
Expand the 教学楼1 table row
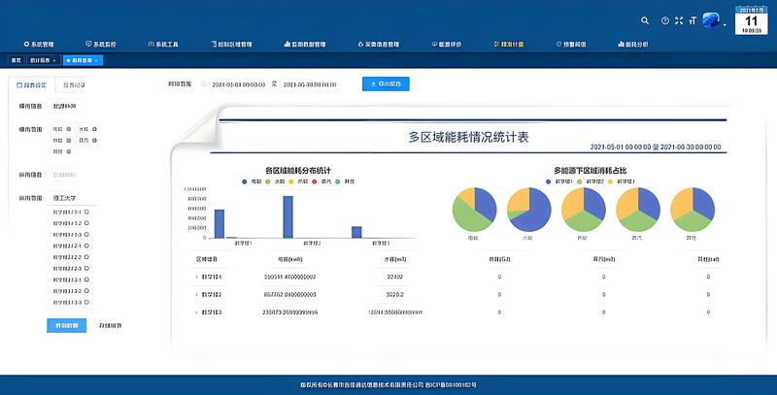(196, 278)
